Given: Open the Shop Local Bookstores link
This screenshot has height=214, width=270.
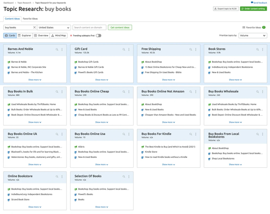Looking at the screenshot, I should [223, 158].
